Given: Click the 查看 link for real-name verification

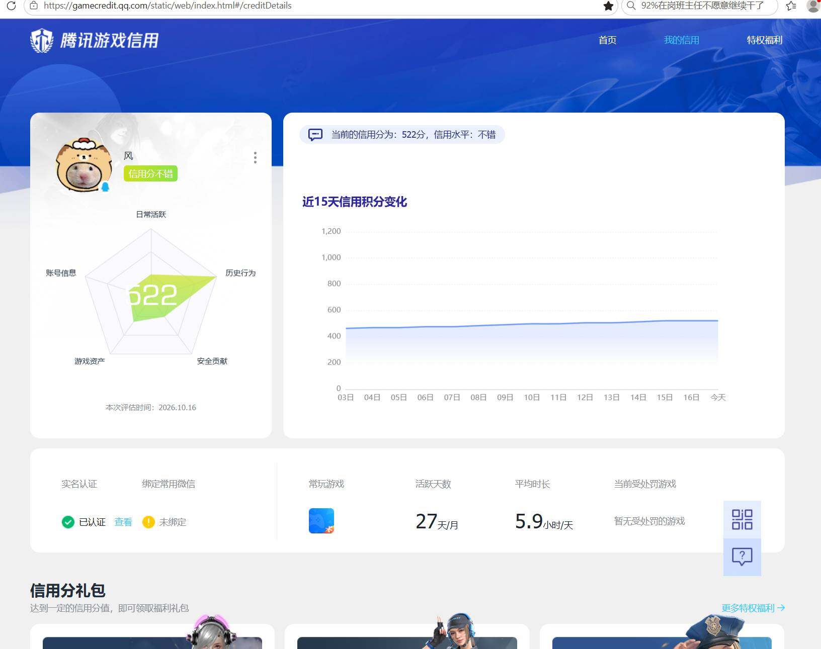Looking at the screenshot, I should click(123, 522).
